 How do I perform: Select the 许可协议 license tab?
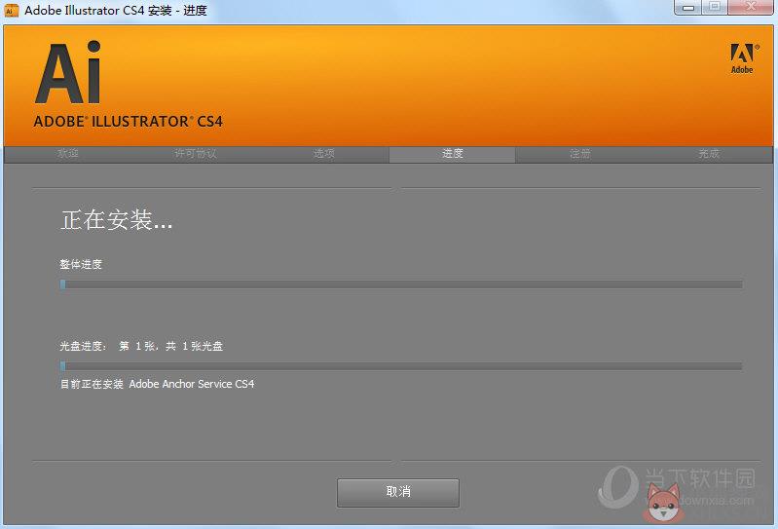196,154
